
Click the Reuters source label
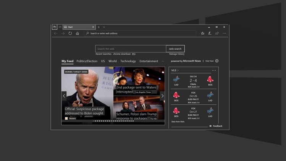coord(73,119)
